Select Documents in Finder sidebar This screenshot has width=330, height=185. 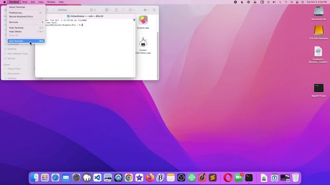13,73
